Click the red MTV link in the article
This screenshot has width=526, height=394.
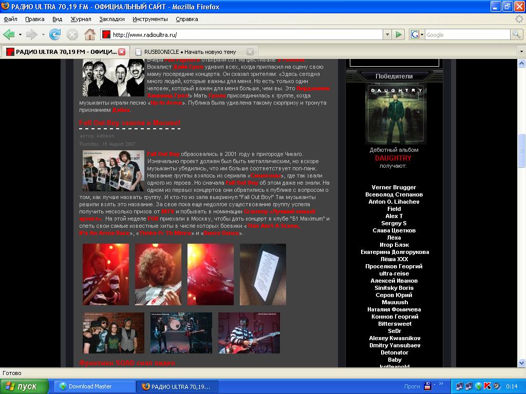pos(168,211)
